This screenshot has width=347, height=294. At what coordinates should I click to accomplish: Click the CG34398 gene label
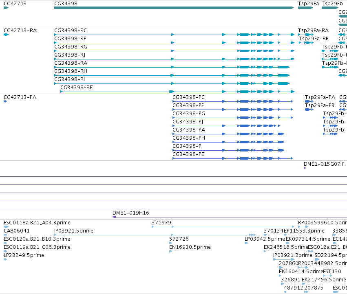click(66, 4)
